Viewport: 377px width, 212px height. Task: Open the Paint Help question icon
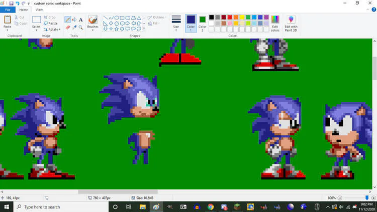pyautogui.click(x=374, y=10)
